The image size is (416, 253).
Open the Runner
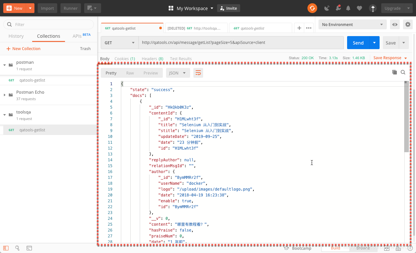(71, 8)
